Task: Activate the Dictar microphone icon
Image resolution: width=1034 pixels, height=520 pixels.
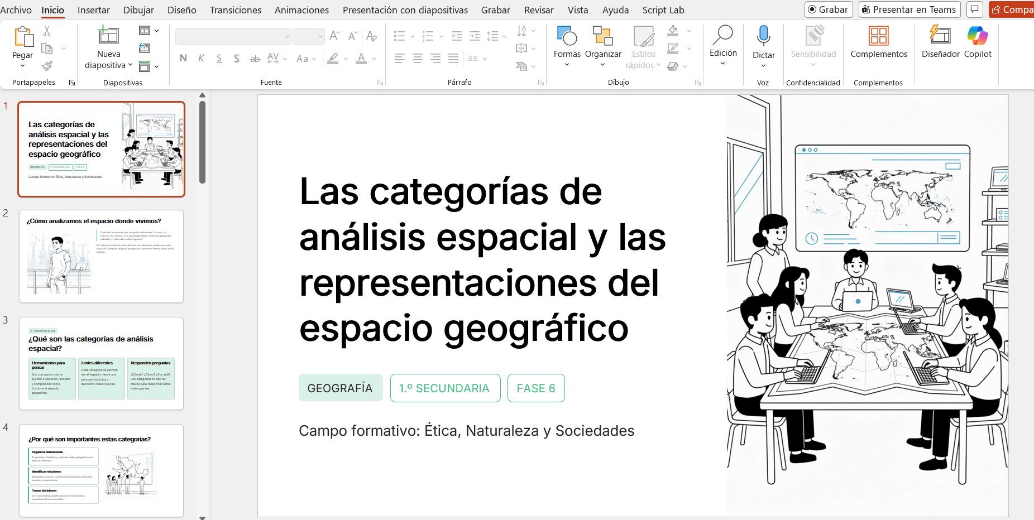Action: pos(763,36)
